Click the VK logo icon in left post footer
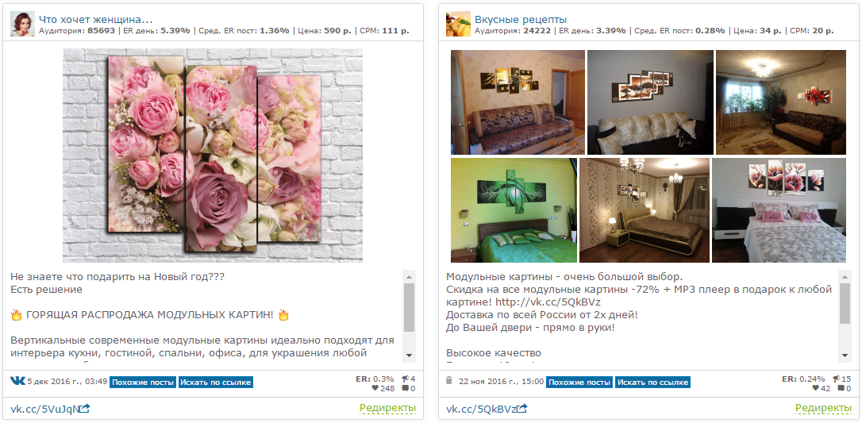The image size is (862, 423). 17,381
